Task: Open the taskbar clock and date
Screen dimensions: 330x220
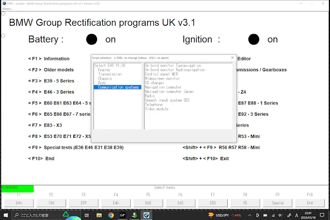Action: click(x=308, y=215)
